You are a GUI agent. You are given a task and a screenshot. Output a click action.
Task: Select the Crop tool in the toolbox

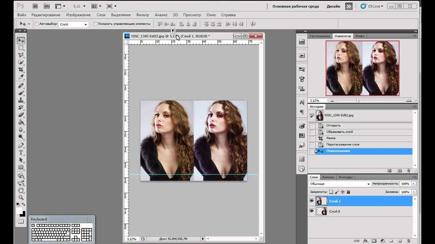click(x=21, y=69)
